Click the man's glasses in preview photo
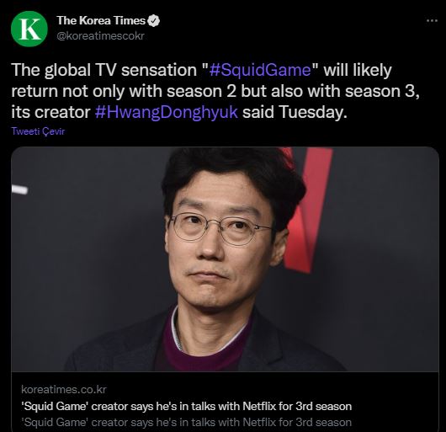This screenshot has width=446, height=432. pos(220,228)
